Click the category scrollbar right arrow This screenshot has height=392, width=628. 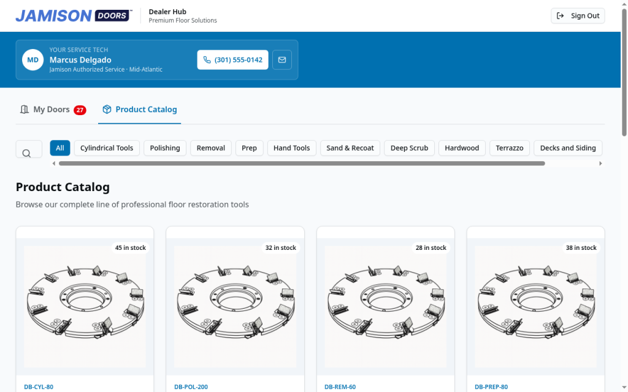pyautogui.click(x=600, y=163)
